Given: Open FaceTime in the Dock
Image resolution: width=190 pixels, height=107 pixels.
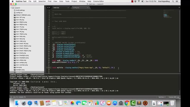Looking at the screenshot, I should pos(84,103).
